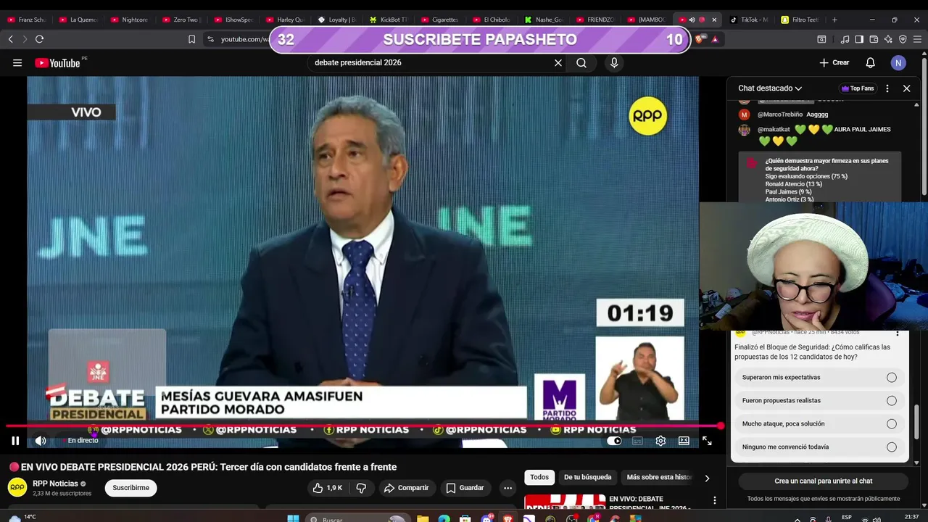Image resolution: width=928 pixels, height=522 pixels.
Task: Open the 'RPP Noticias' channel name link
Action: [x=55, y=484]
